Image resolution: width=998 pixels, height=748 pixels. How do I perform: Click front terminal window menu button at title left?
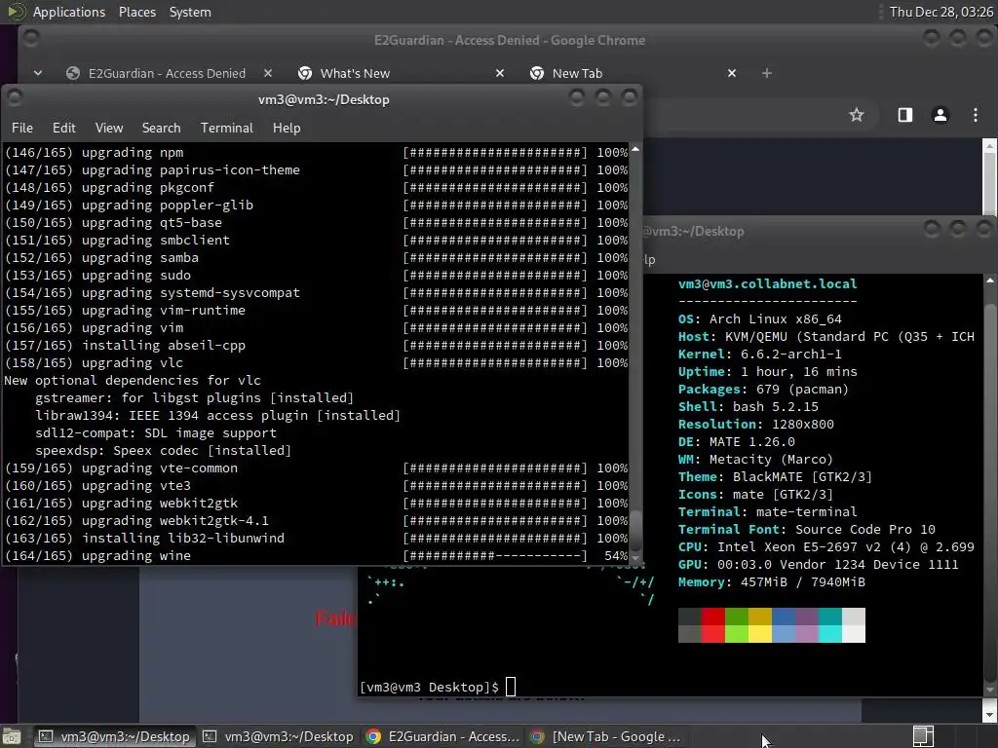coord(15,98)
